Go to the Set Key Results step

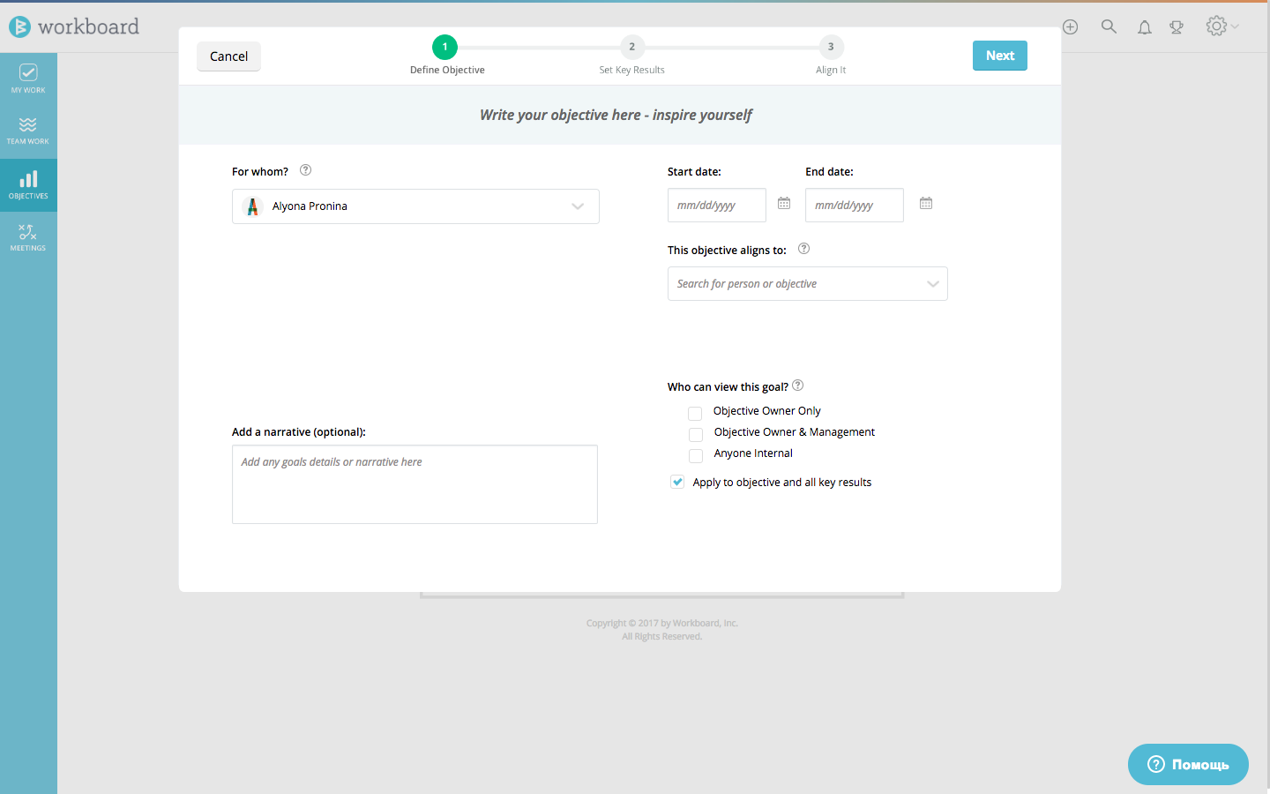point(631,47)
